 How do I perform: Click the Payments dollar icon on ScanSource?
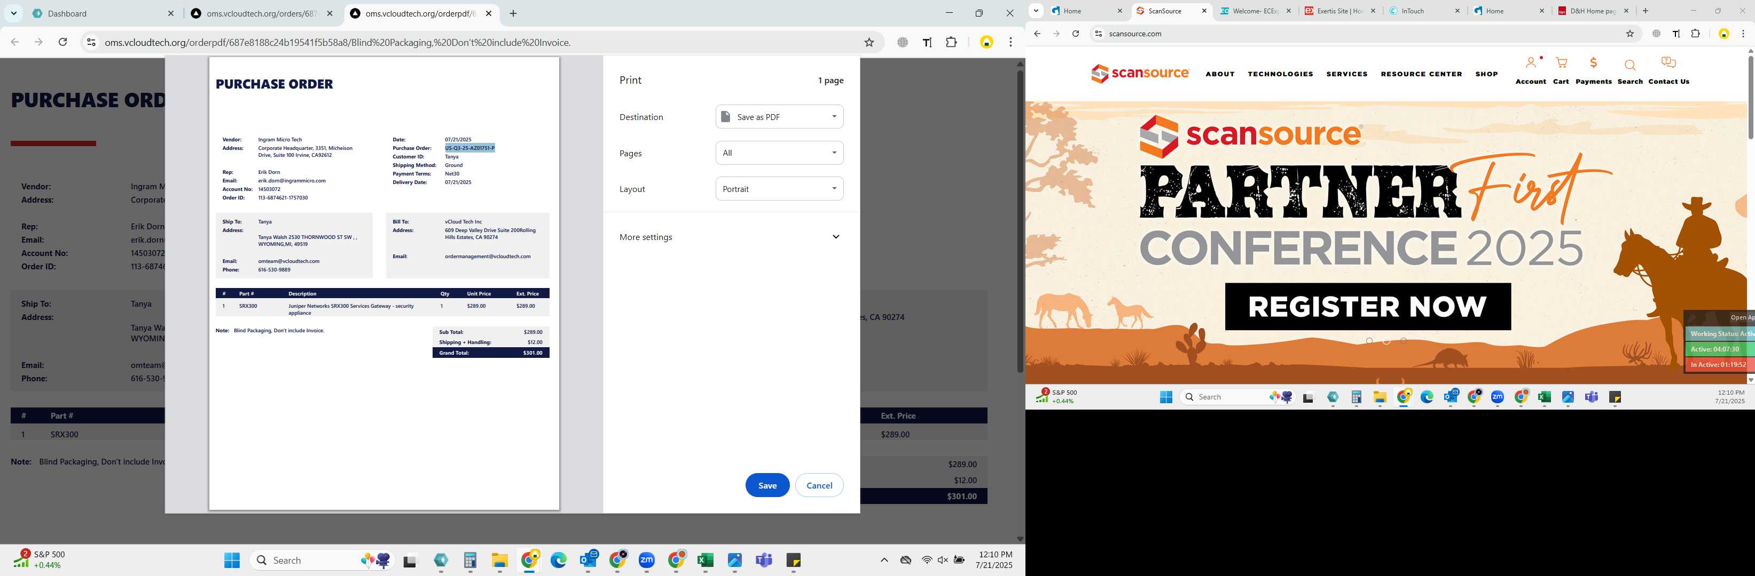pyautogui.click(x=1593, y=62)
